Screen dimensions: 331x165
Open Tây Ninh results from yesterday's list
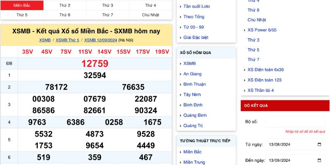[x=192, y=94]
